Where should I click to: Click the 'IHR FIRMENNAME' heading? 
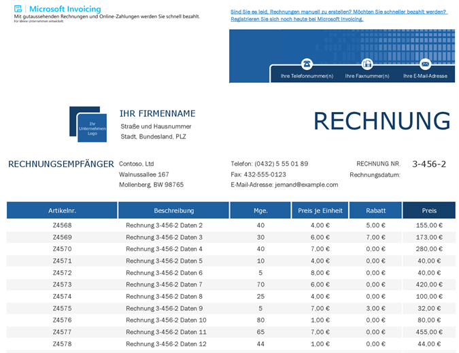(x=158, y=113)
